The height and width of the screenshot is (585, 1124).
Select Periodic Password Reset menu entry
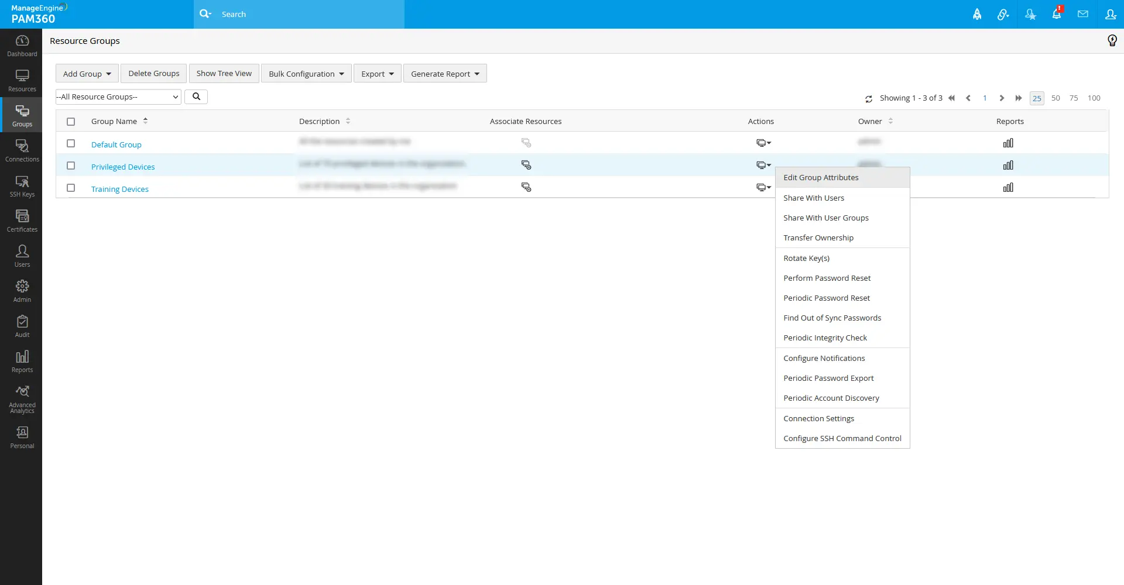point(826,298)
